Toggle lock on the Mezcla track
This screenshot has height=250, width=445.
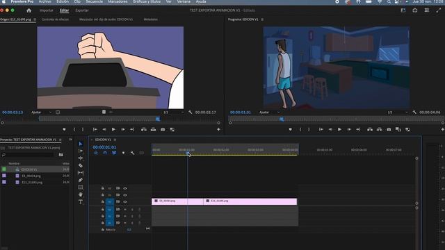point(103,230)
